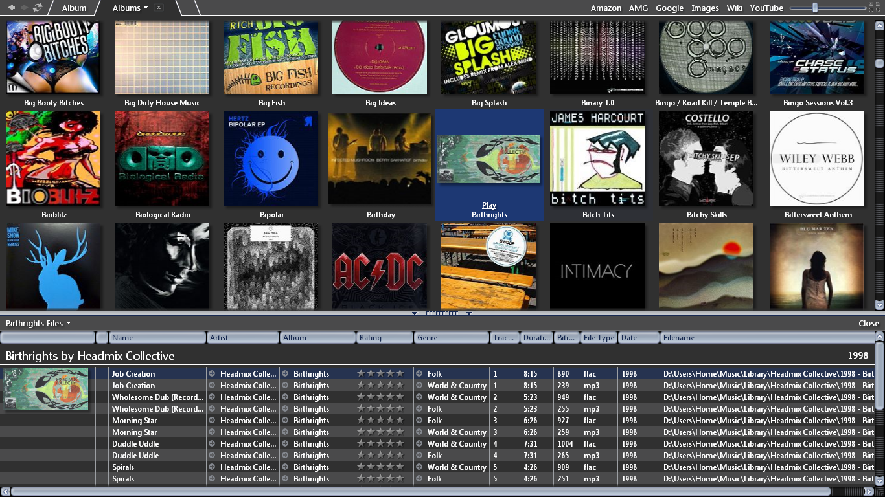Open the YouTube link in top bar
The height and width of the screenshot is (497, 885).
pos(766,8)
